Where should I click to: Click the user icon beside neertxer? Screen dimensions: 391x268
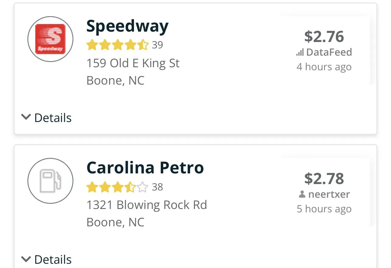point(302,194)
